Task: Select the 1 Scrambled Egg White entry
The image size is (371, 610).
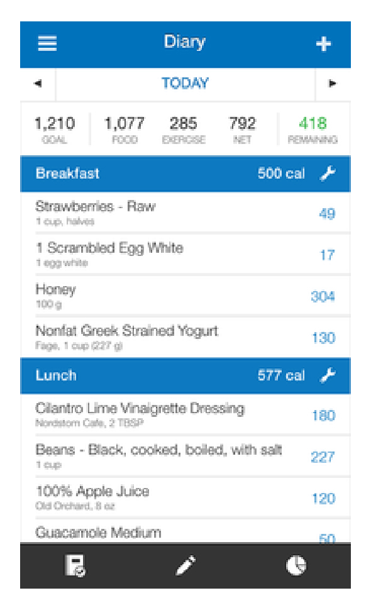Action: tap(185, 254)
